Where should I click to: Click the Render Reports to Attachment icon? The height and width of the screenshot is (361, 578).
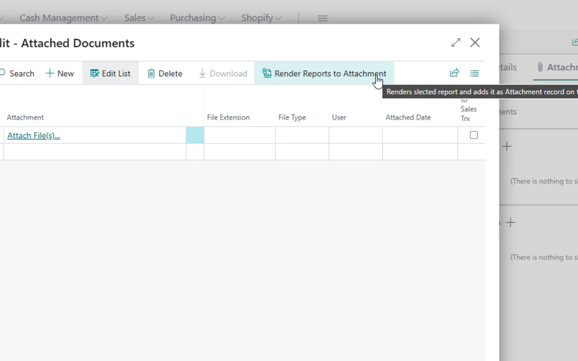tap(267, 73)
